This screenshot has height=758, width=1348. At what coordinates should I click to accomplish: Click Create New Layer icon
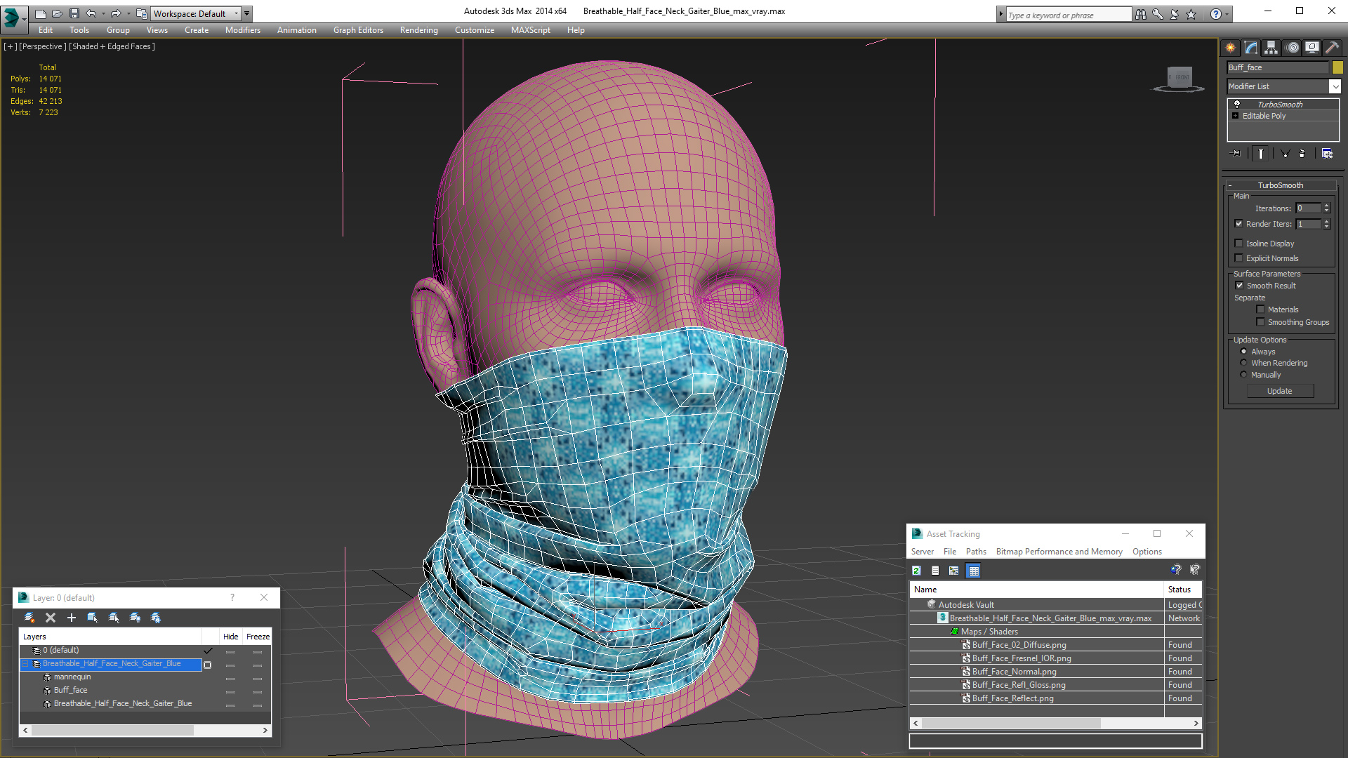click(29, 618)
